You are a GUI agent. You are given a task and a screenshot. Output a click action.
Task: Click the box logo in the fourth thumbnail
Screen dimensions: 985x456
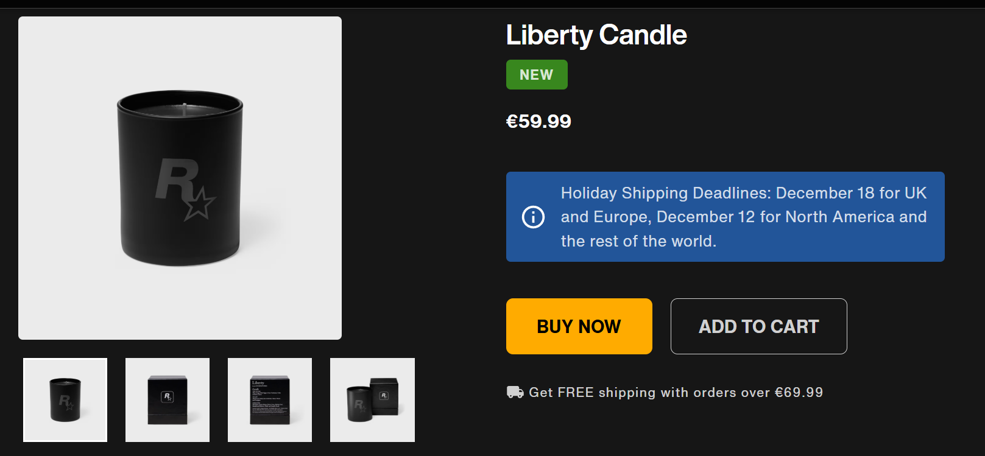(384, 396)
